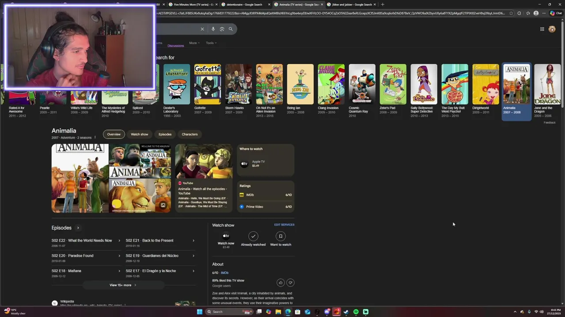Open Windows Start menu

200,312
